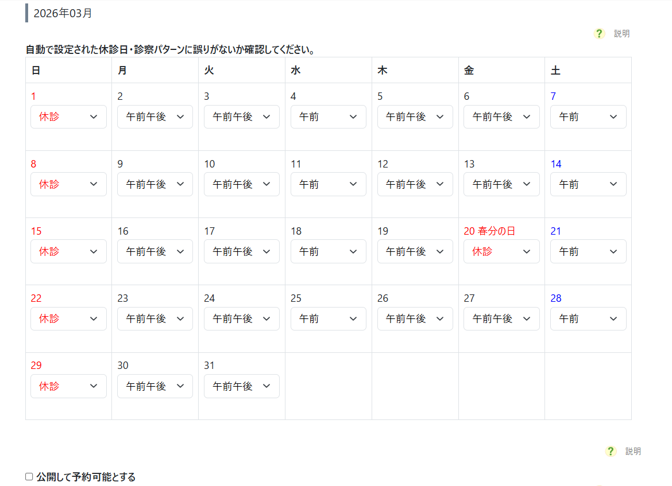Screen dimensions: 672x486
Task: Open the March 31 午前午後 dropdown
Action: point(241,386)
